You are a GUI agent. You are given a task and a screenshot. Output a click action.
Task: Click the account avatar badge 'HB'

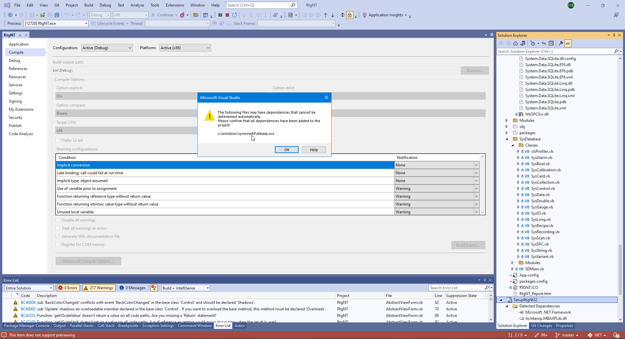tap(571, 5)
